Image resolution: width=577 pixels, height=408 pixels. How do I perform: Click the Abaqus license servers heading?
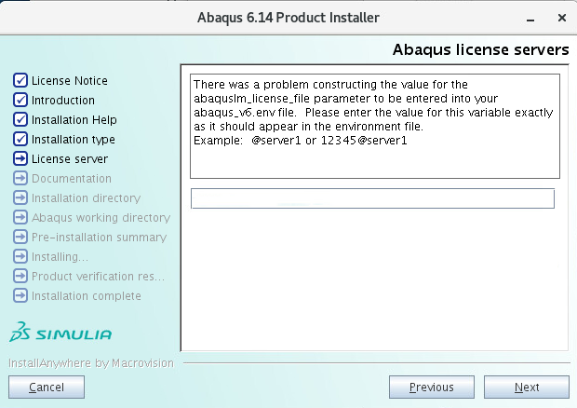point(480,49)
